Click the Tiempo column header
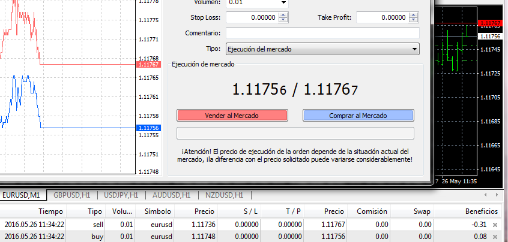 coord(50,211)
